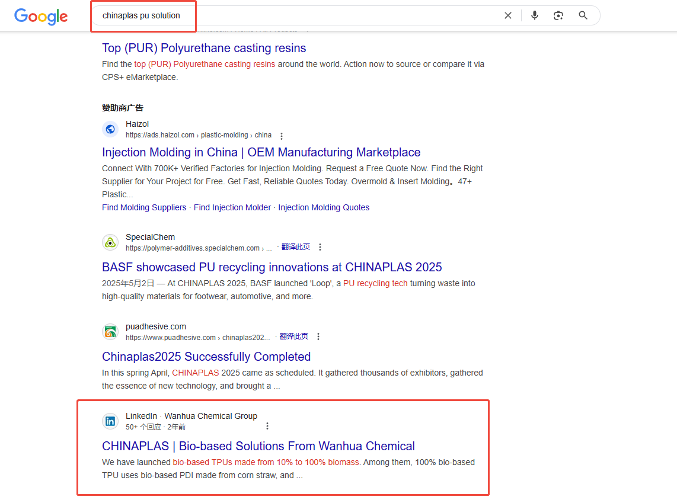Click the polymer-additives.specialchem.com URL
The width and height of the screenshot is (677, 500).
pos(199,248)
